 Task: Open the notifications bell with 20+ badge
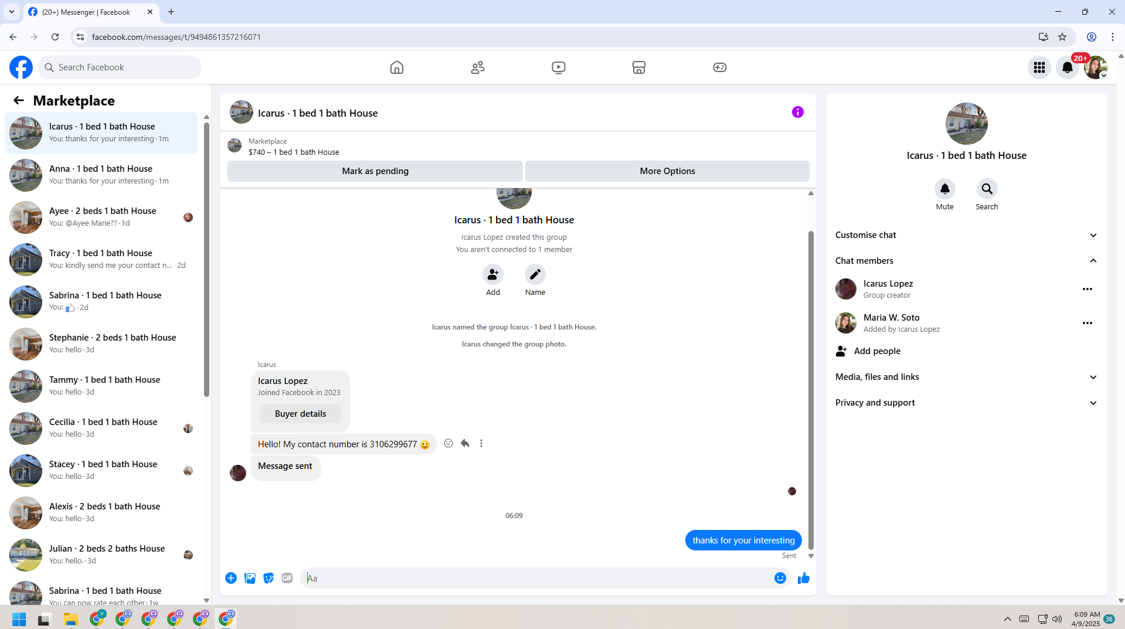pos(1068,67)
